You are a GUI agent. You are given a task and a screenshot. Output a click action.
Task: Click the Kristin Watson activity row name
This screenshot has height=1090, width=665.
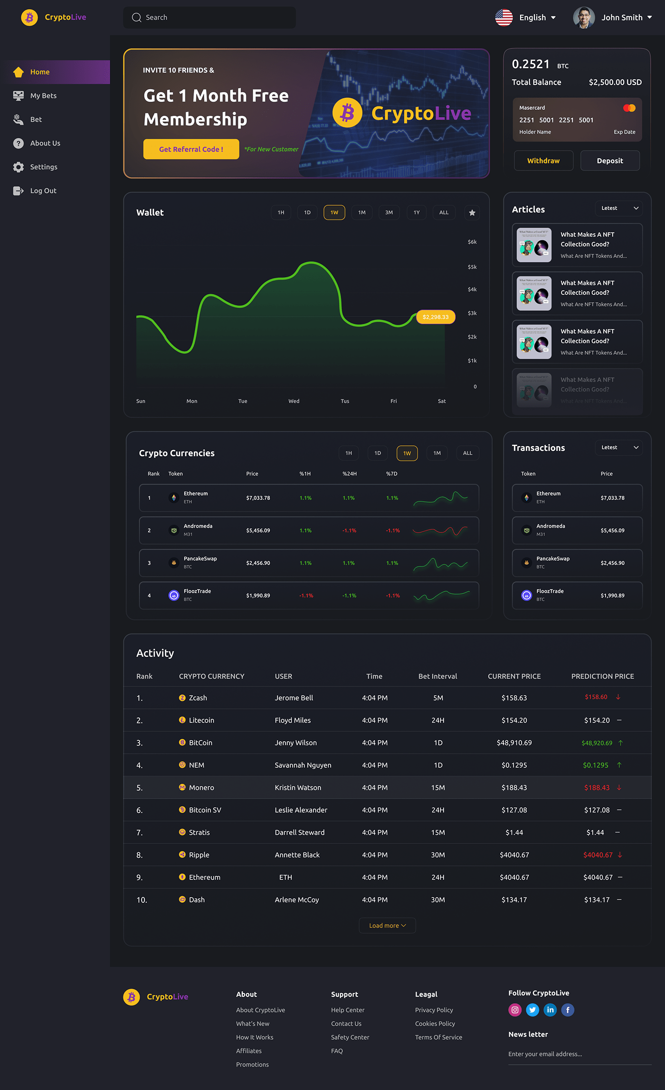tap(298, 787)
